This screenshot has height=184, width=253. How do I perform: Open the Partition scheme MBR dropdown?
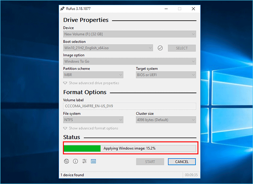pyautogui.click(x=93, y=75)
